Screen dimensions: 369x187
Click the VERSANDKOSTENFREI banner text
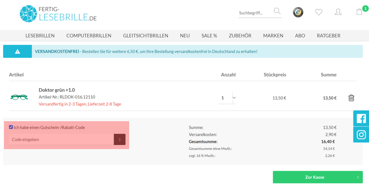57,51
